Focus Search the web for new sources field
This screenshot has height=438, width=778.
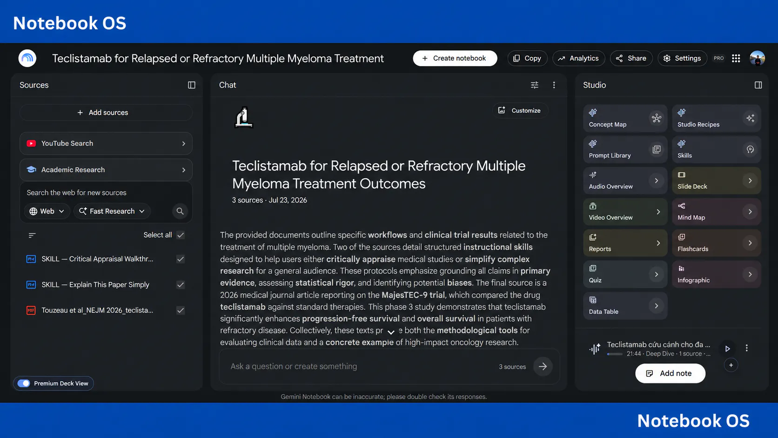(106, 193)
